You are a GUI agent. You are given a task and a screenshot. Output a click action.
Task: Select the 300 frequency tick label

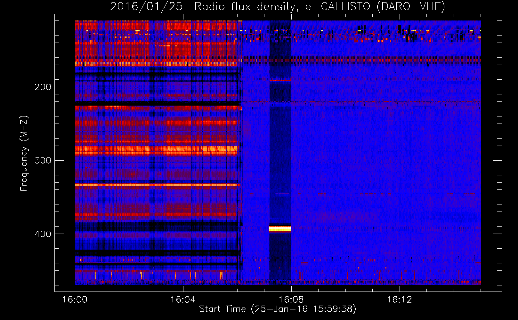43,160
